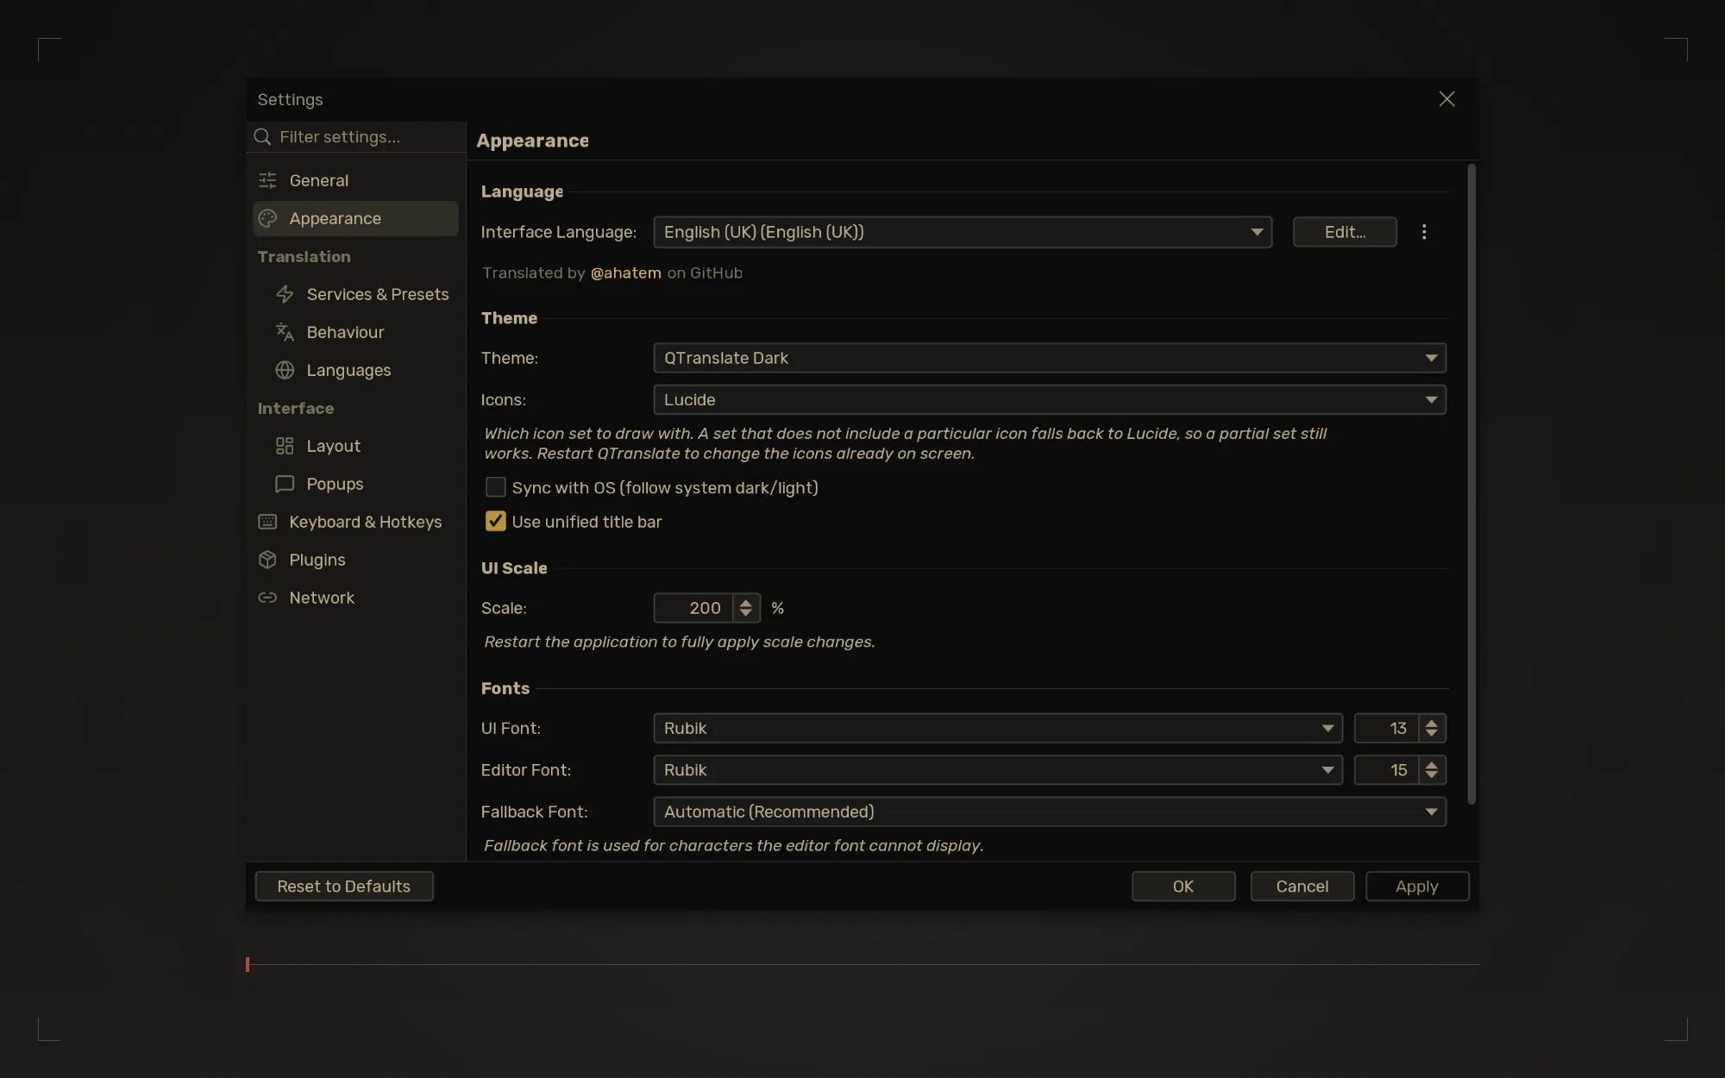Viewport: 1725px width, 1078px height.
Task: Go to Services & Presets settings
Action: pyautogui.click(x=355, y=294)
